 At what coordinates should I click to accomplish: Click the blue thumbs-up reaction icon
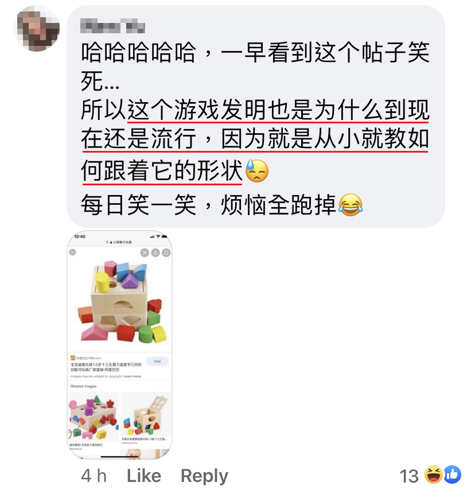tap(452, 475)
